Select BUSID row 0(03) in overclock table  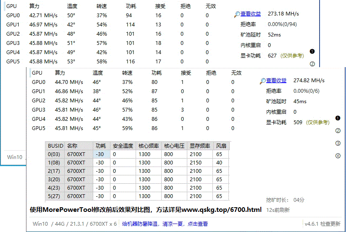coord(55,154)
